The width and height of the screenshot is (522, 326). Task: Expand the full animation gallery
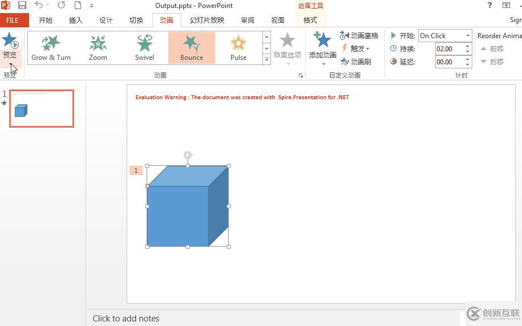(x=266, y=59)
